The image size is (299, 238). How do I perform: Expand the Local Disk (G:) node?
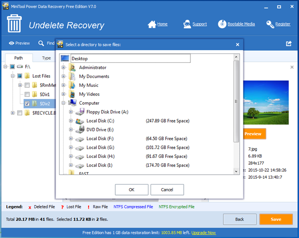[x=71, y=148]
